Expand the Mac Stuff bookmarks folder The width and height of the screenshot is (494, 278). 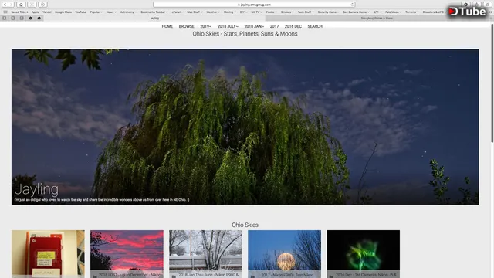coord(195,12)
